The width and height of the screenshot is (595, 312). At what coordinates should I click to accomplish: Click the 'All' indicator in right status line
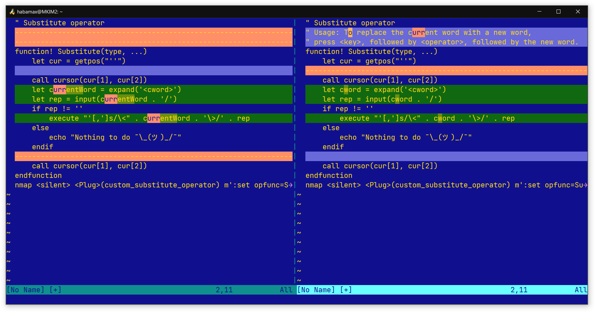click(581, 290)
